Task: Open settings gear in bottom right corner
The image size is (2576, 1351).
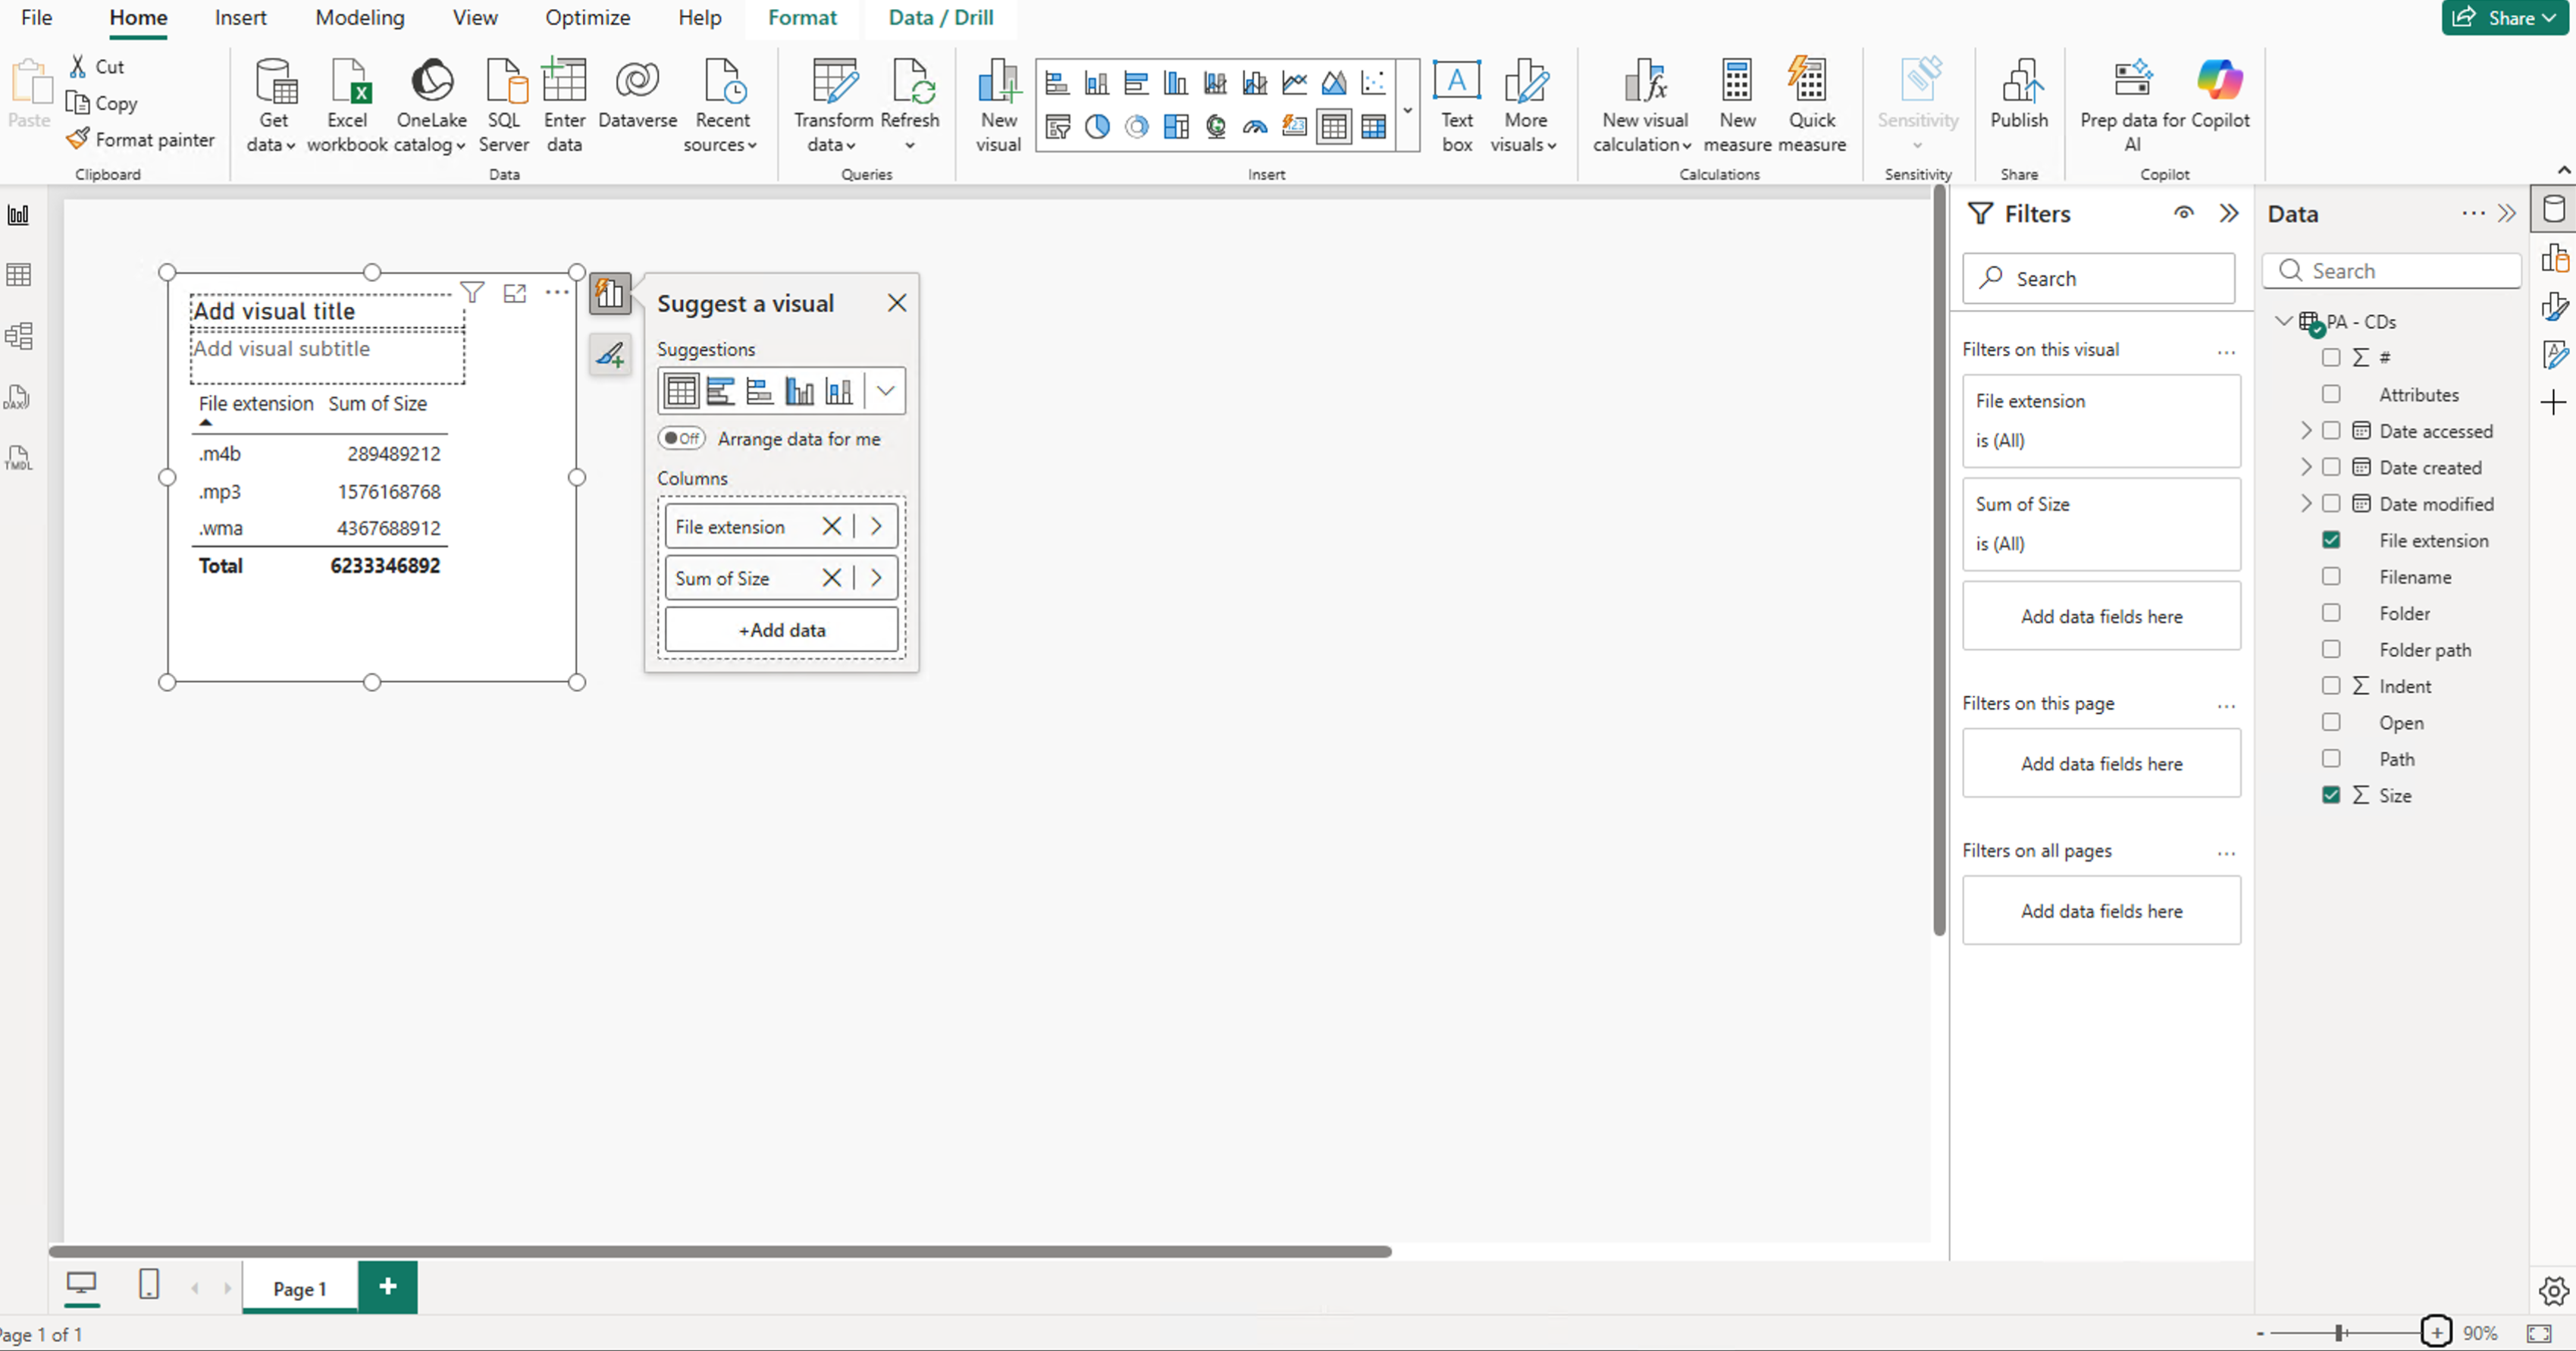Action: (x=2553, y=1291)
